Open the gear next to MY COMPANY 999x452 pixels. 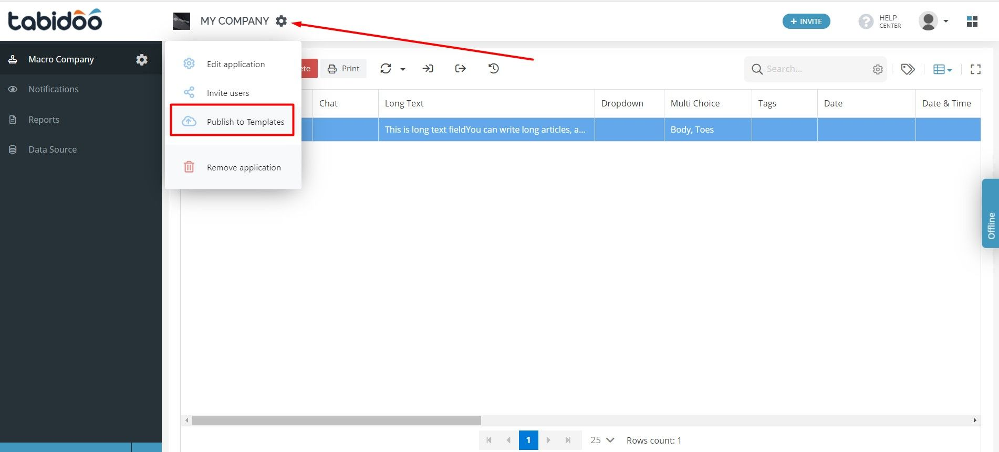coord(282,21)
